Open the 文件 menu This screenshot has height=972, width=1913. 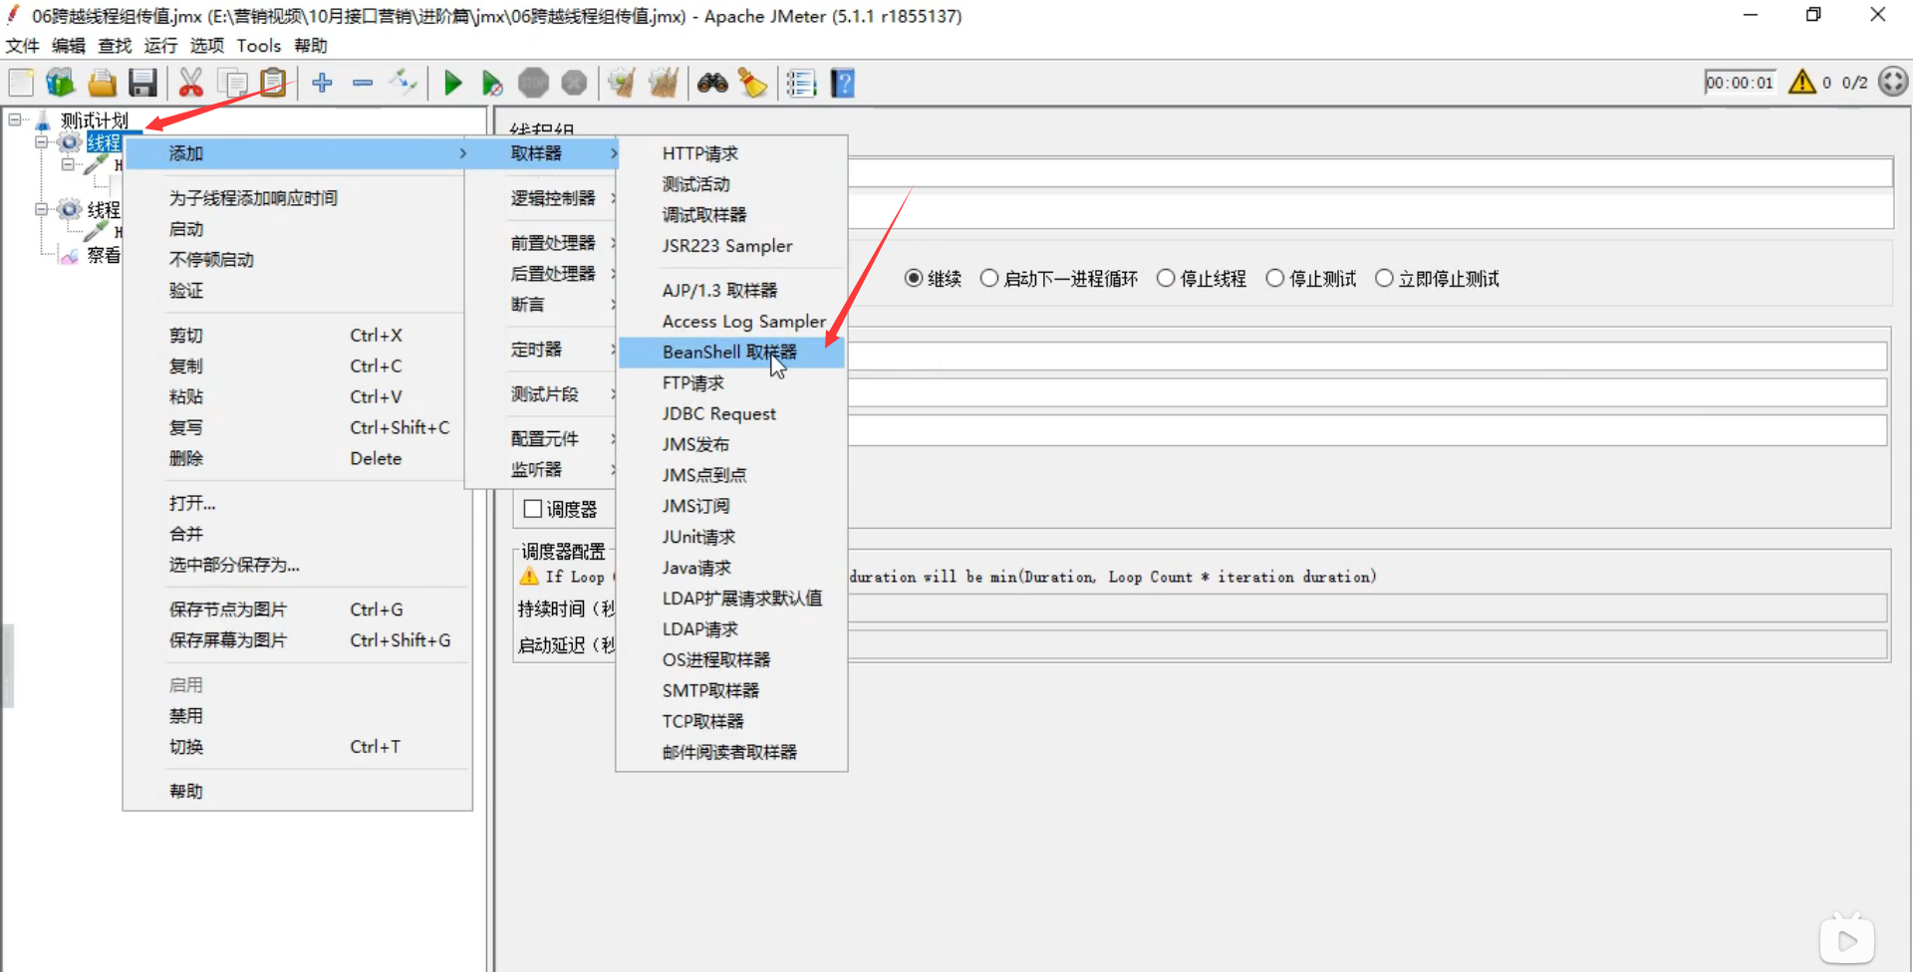(x=22, y=46)
